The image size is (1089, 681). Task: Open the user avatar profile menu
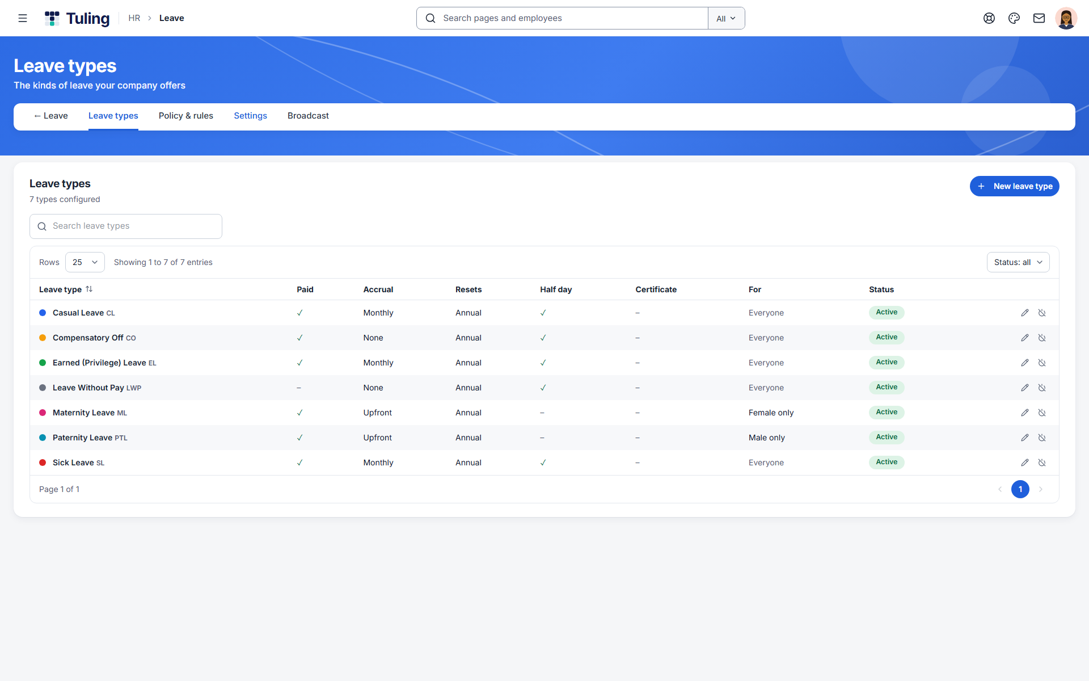[x=1066, y=18]
